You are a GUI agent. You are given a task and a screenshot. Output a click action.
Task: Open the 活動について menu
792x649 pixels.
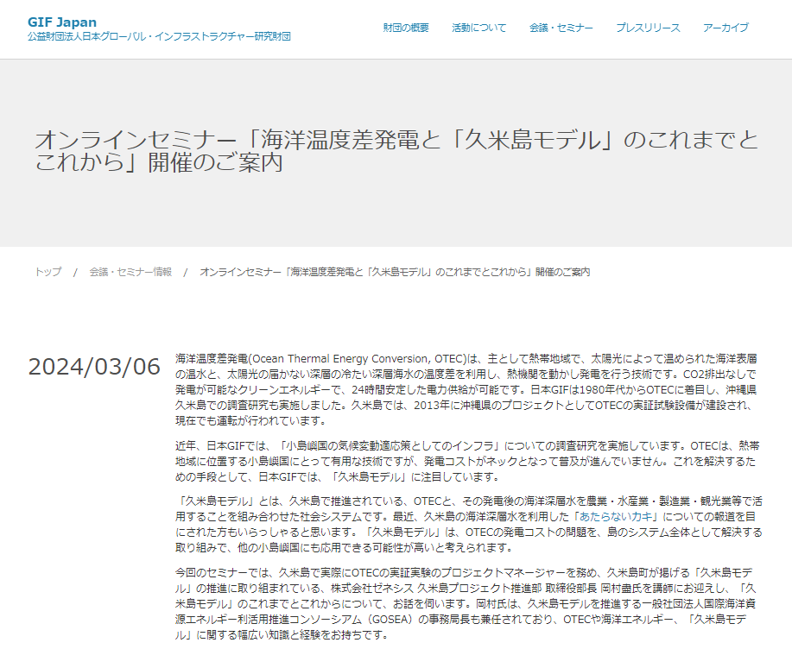pyautogui.click(x=478, y=27)
